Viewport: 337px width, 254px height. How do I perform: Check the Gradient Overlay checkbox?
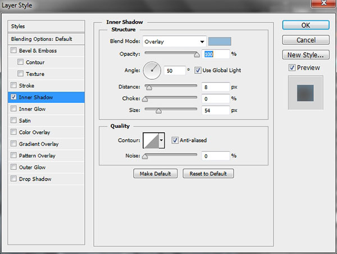click(x=13, y=144)
